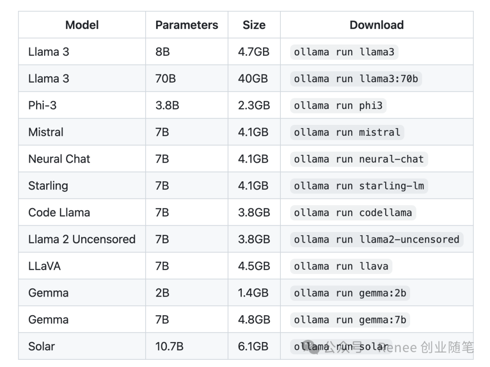Select the 7B value in the Starling row
This screenshot has width=490, height=367.
162,186
